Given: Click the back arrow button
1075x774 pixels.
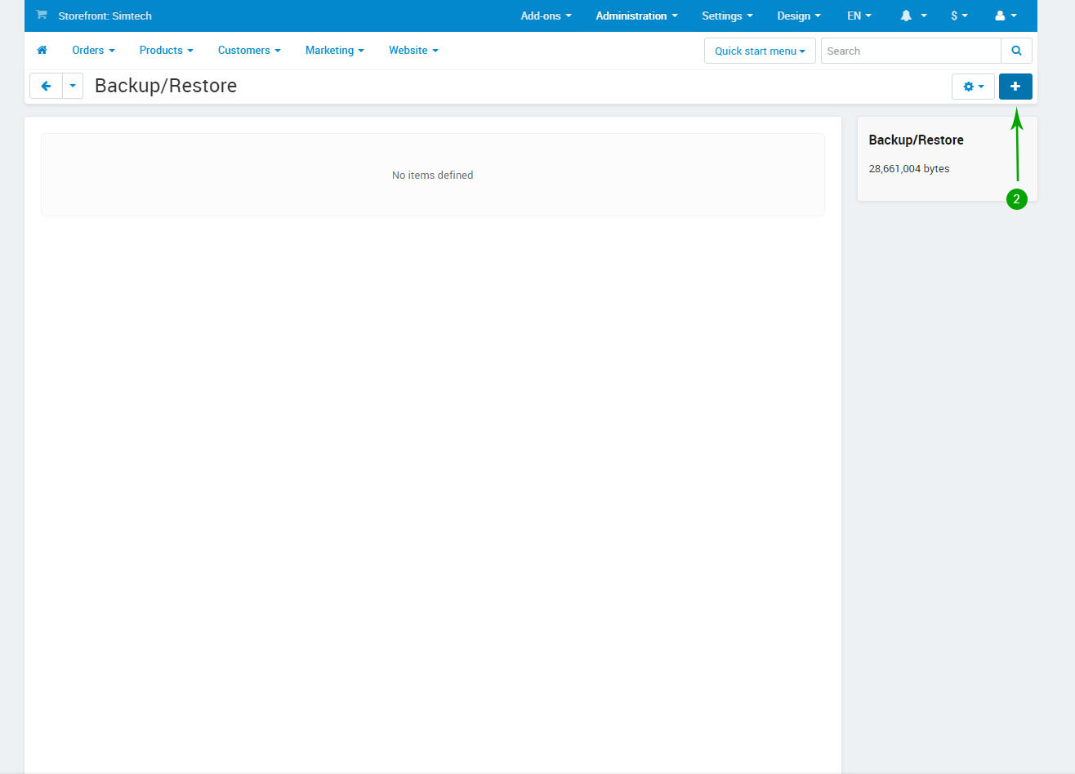Looking at the screenshot, I should point(46,86).
